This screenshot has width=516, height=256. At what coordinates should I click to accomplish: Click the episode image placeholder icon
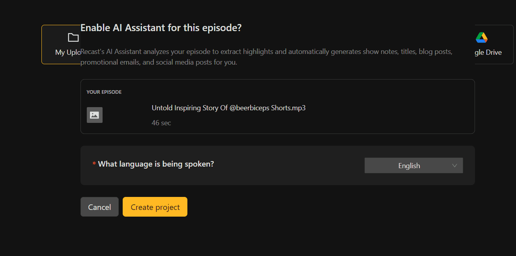click(95, 115)
